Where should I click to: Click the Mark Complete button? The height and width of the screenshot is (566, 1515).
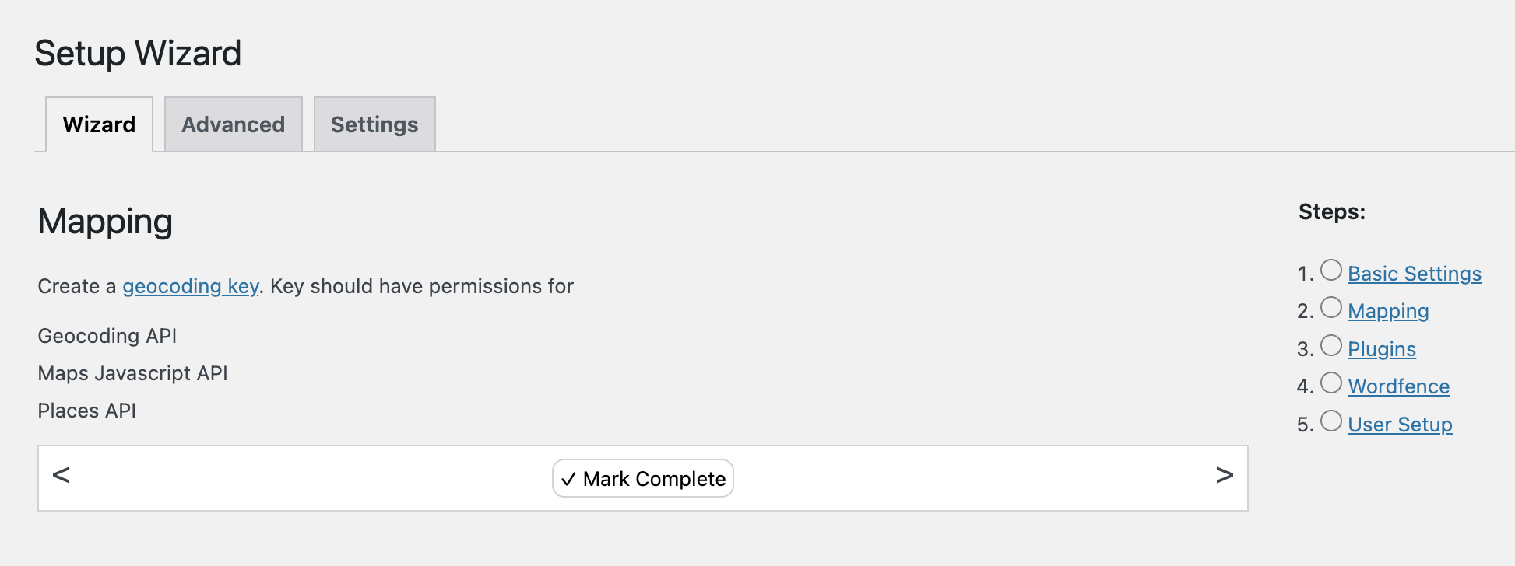click(x=643, y=478)
